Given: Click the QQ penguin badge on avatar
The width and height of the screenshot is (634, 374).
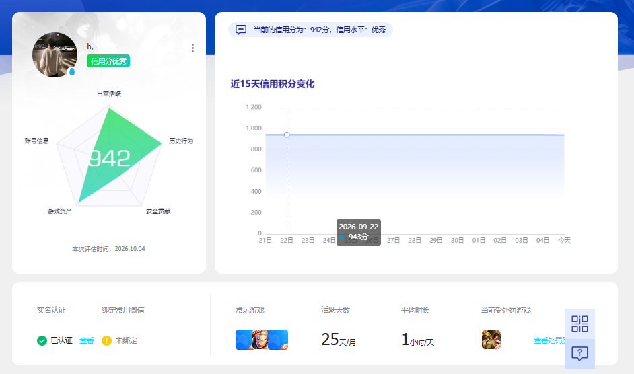Looking at the screenshot, I should pyautogui.click(x=72, y=71).
